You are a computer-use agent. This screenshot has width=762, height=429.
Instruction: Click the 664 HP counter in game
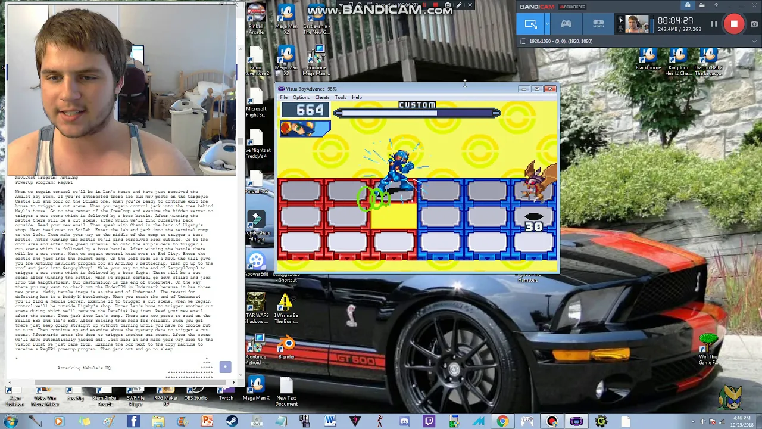coord(305,110)
